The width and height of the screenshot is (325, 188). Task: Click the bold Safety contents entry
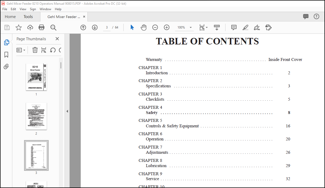pyautogui.click(x=152, y=113)
